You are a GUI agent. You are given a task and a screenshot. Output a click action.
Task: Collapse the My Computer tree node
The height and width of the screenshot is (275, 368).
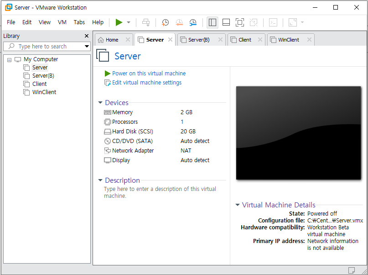tap(9, 60)
